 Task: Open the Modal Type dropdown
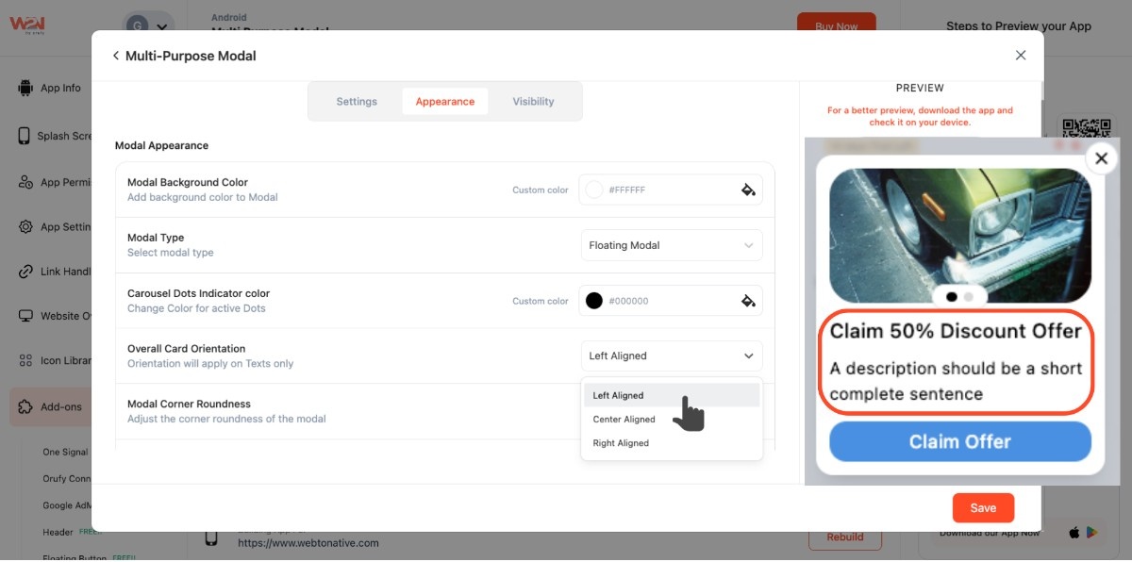671,245
